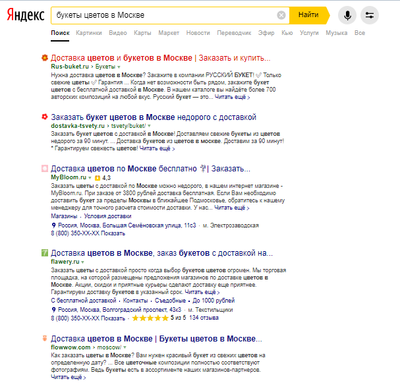
Task: Click the tsvety/buket/ breadcrumb link
Action: 129,126
